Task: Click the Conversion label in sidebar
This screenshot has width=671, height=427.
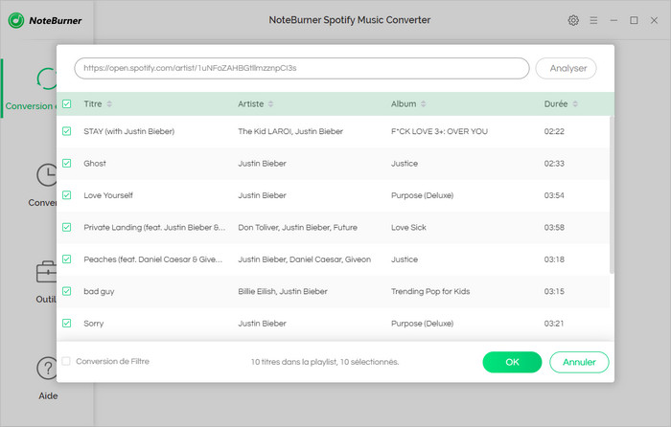Action: pos(29,106)
